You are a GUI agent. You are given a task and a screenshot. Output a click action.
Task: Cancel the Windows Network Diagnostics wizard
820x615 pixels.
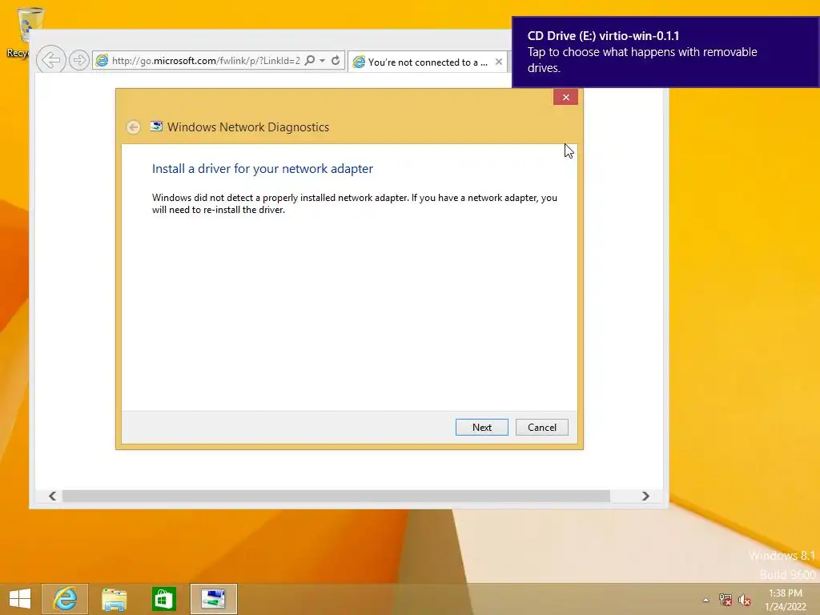(542, 428)
